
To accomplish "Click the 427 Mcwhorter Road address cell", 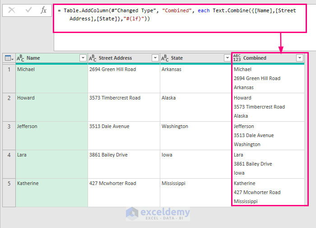I will coord(124,193).
